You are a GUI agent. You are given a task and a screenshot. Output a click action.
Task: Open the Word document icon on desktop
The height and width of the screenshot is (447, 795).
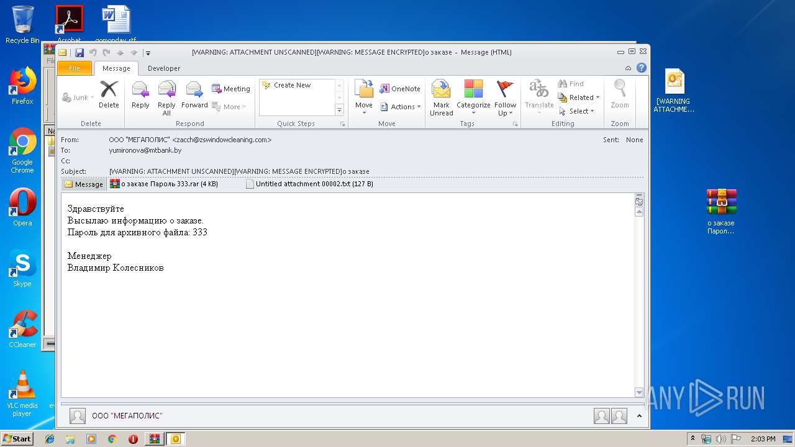pyautogui.click(x=116, y=23)
